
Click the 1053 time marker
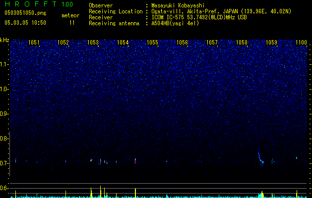coord(93,42)
